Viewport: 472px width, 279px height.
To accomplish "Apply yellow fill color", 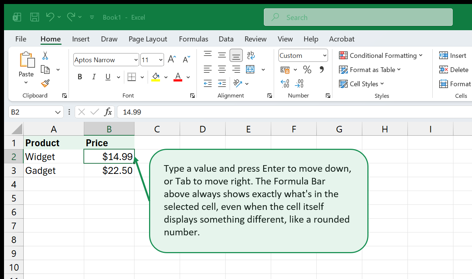I will [x=156, y=77].
